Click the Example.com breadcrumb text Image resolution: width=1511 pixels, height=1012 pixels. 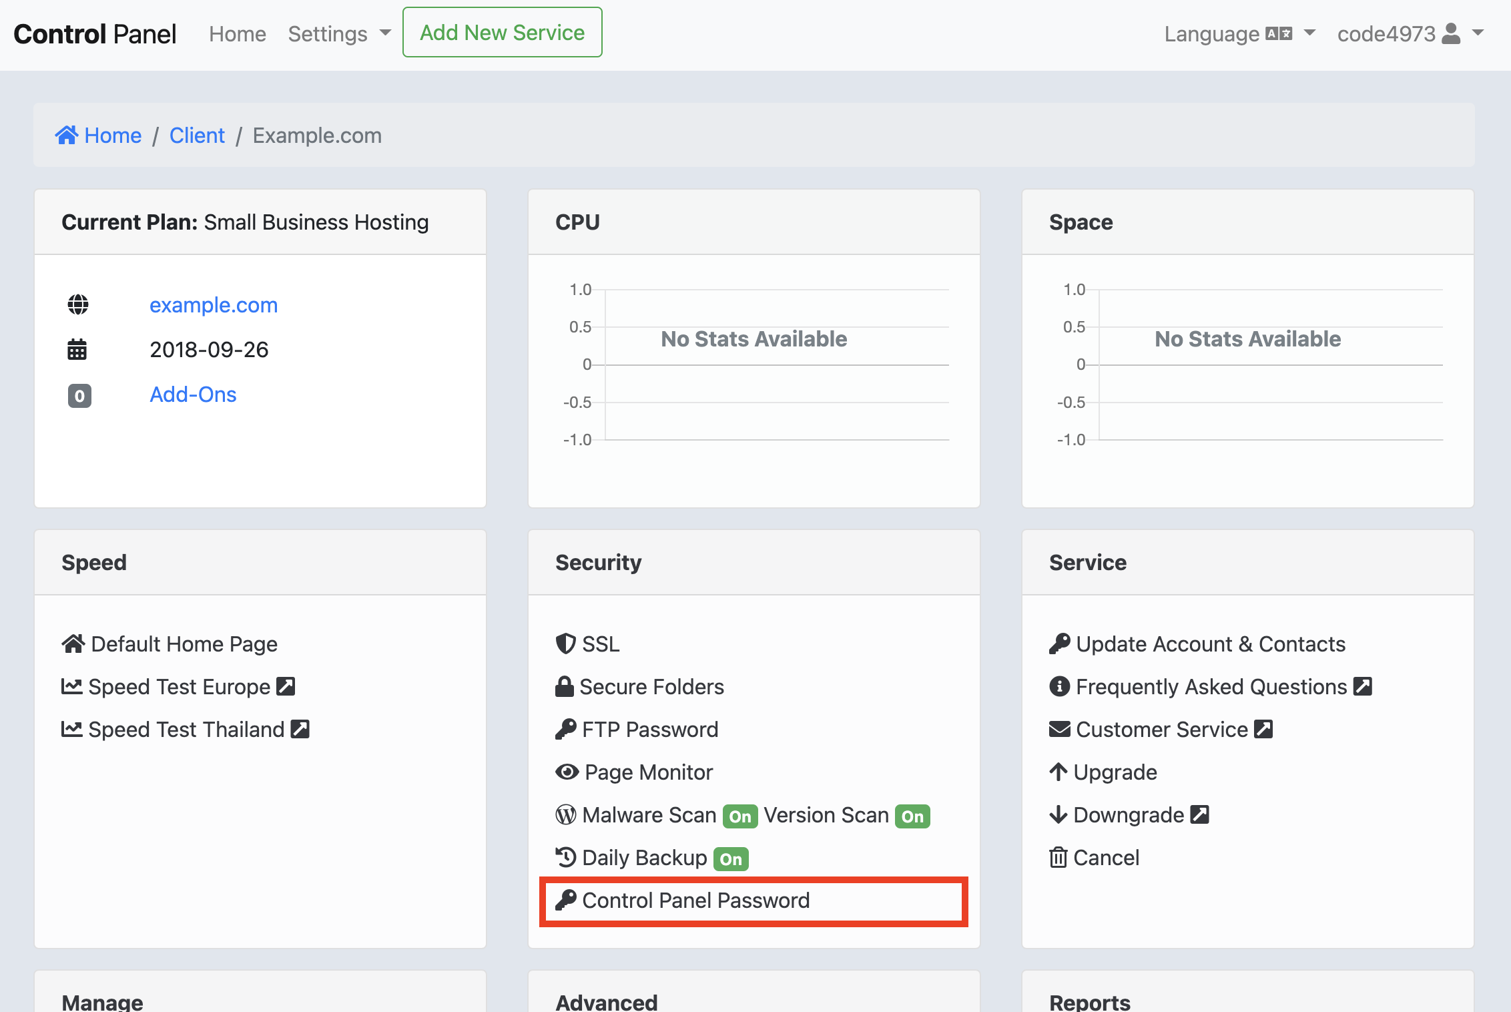point(317,135)
